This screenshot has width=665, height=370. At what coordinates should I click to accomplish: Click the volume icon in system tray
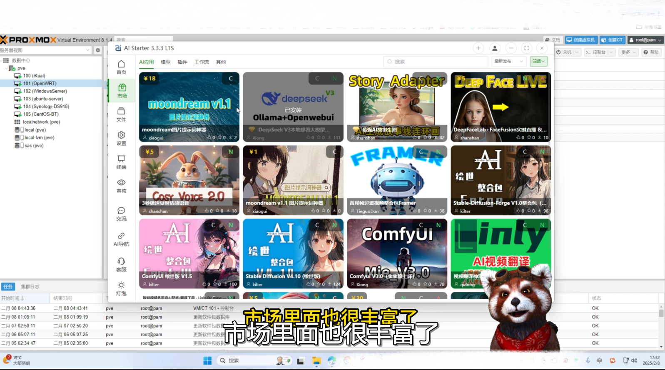coord(634,360)
